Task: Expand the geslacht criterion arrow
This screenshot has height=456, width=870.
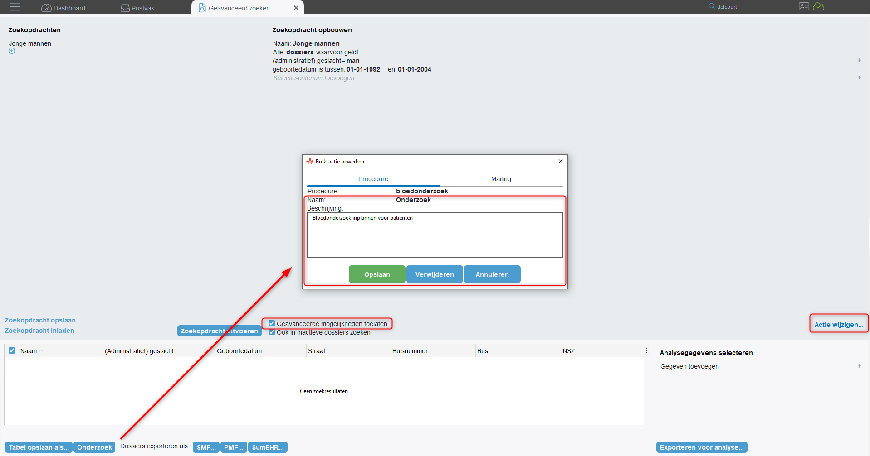Action: click(860, 60)
